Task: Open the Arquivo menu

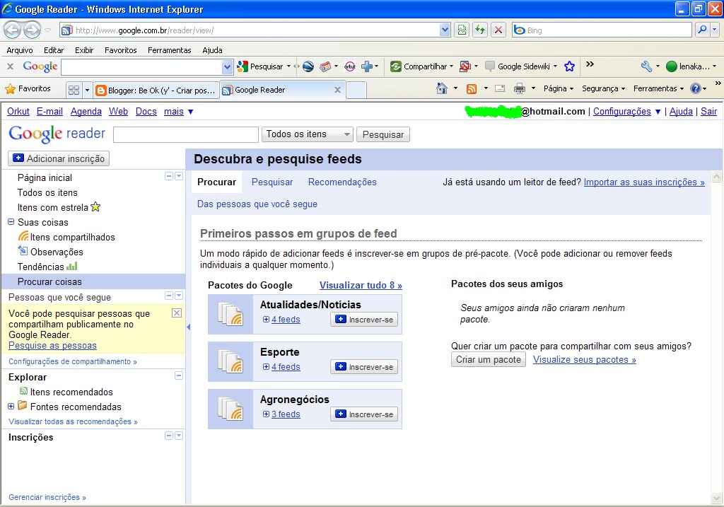Action: [19, 50]
